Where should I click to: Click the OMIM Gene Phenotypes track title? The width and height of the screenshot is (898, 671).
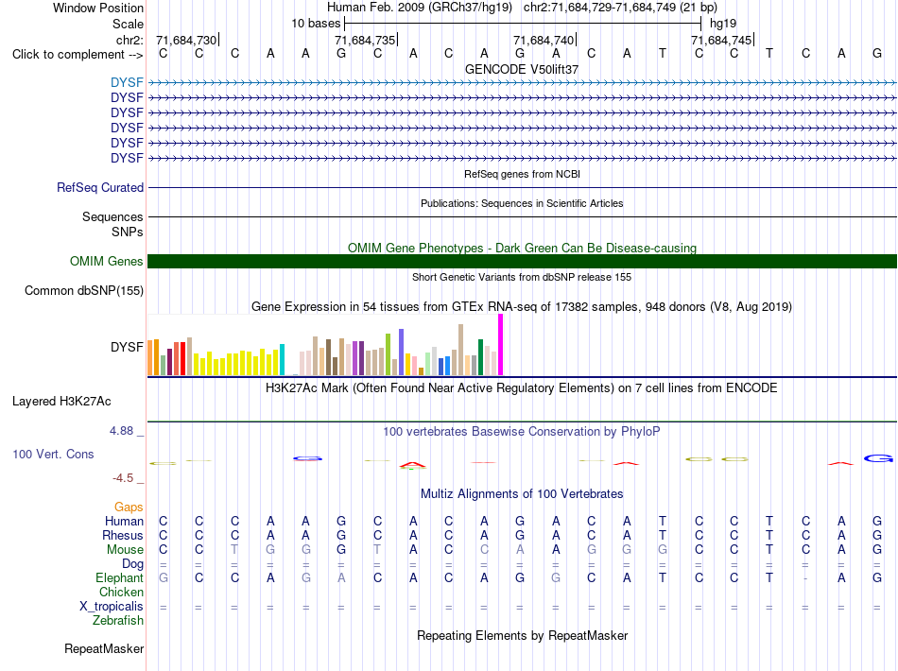(x=522, y=248)
